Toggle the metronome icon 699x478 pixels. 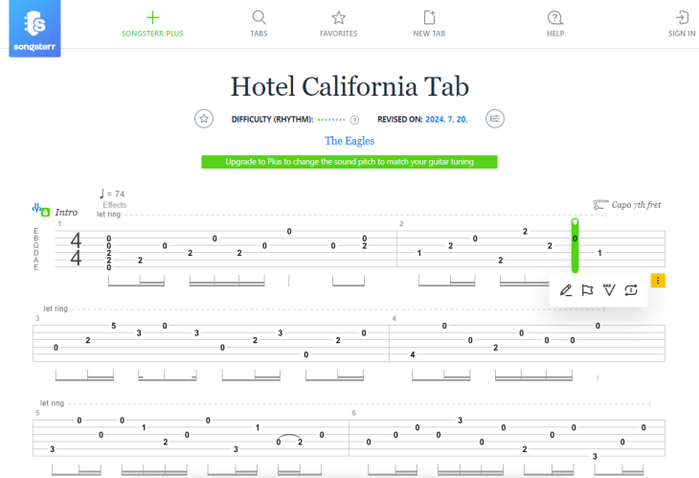click(609, 290)
